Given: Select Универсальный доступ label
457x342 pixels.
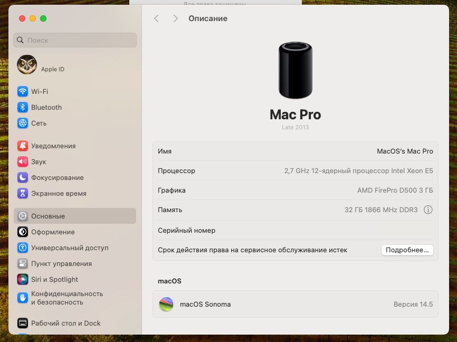Looking at the screenshot, I should (70, 248).
